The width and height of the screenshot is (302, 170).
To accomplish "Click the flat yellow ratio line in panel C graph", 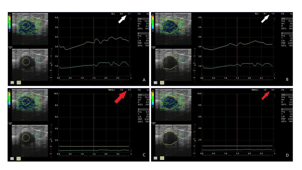I will click(x=94, y=146).
